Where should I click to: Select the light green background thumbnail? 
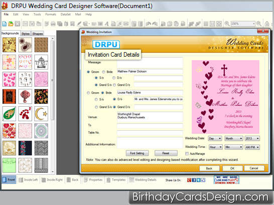click(9, 165)
